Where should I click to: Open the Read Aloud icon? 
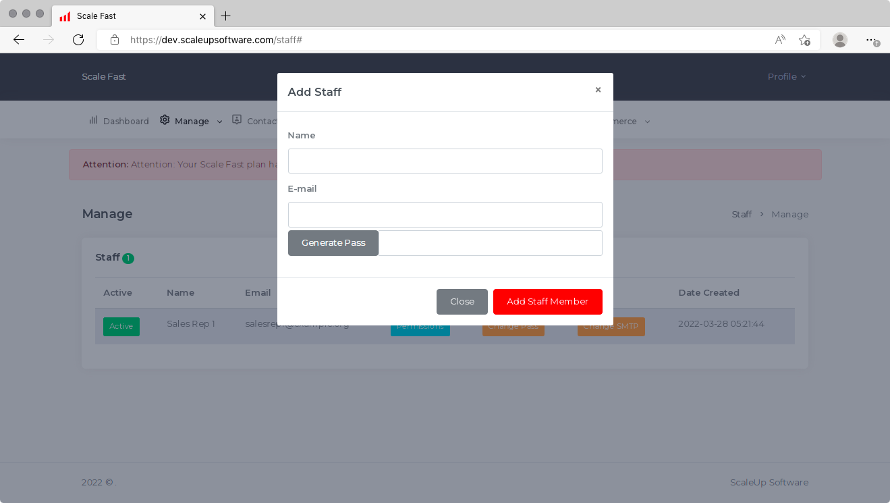(780, 40)
